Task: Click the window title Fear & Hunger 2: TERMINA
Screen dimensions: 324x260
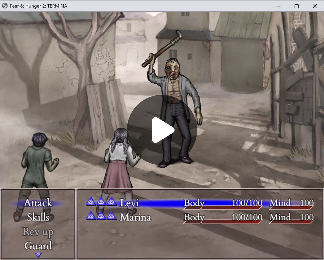Action: pyautogui.click(x=39, y=6)
